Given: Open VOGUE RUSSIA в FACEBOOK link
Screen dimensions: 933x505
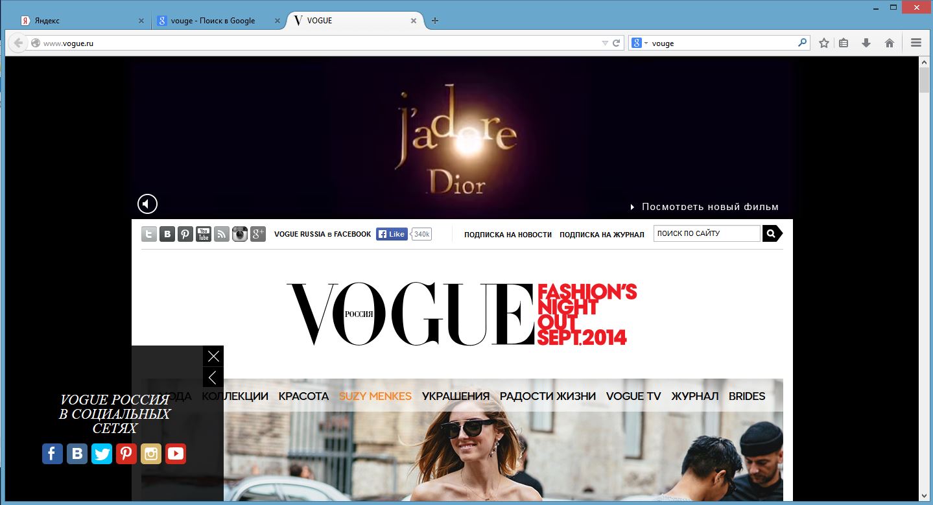Looking at the screenshot, I should 322,234.
